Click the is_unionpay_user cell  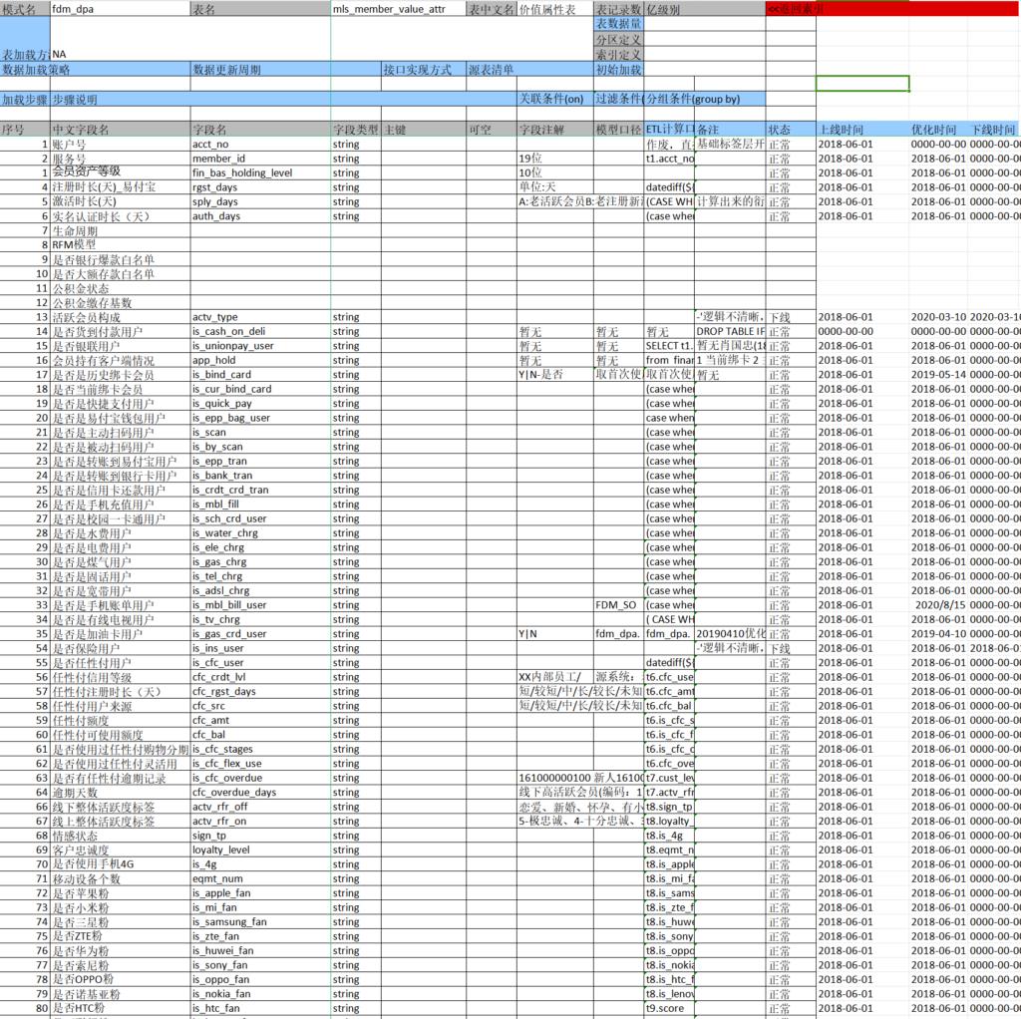261,346
